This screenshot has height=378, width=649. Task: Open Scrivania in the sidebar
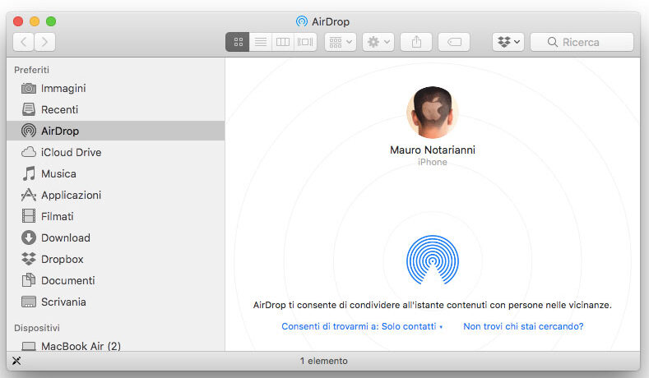(x=63, y=302)
